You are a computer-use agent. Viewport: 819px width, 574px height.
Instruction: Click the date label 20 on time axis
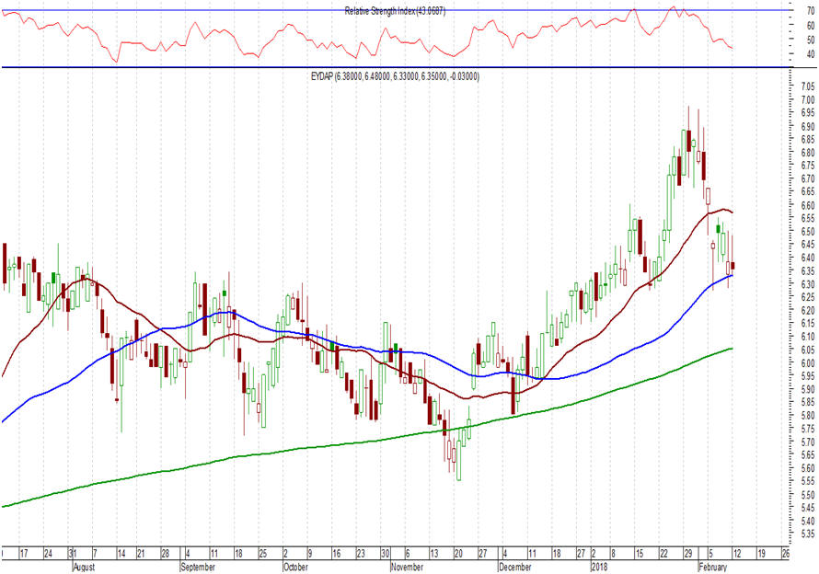click(458, 553)
